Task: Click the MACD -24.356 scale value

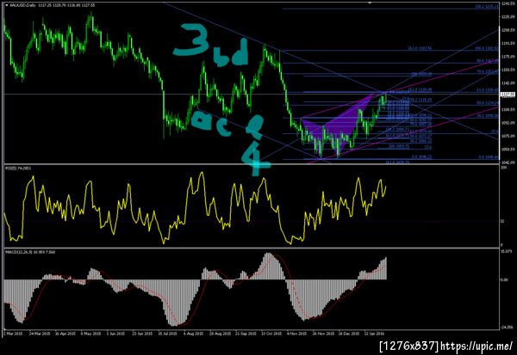Action: coord(506,327)
